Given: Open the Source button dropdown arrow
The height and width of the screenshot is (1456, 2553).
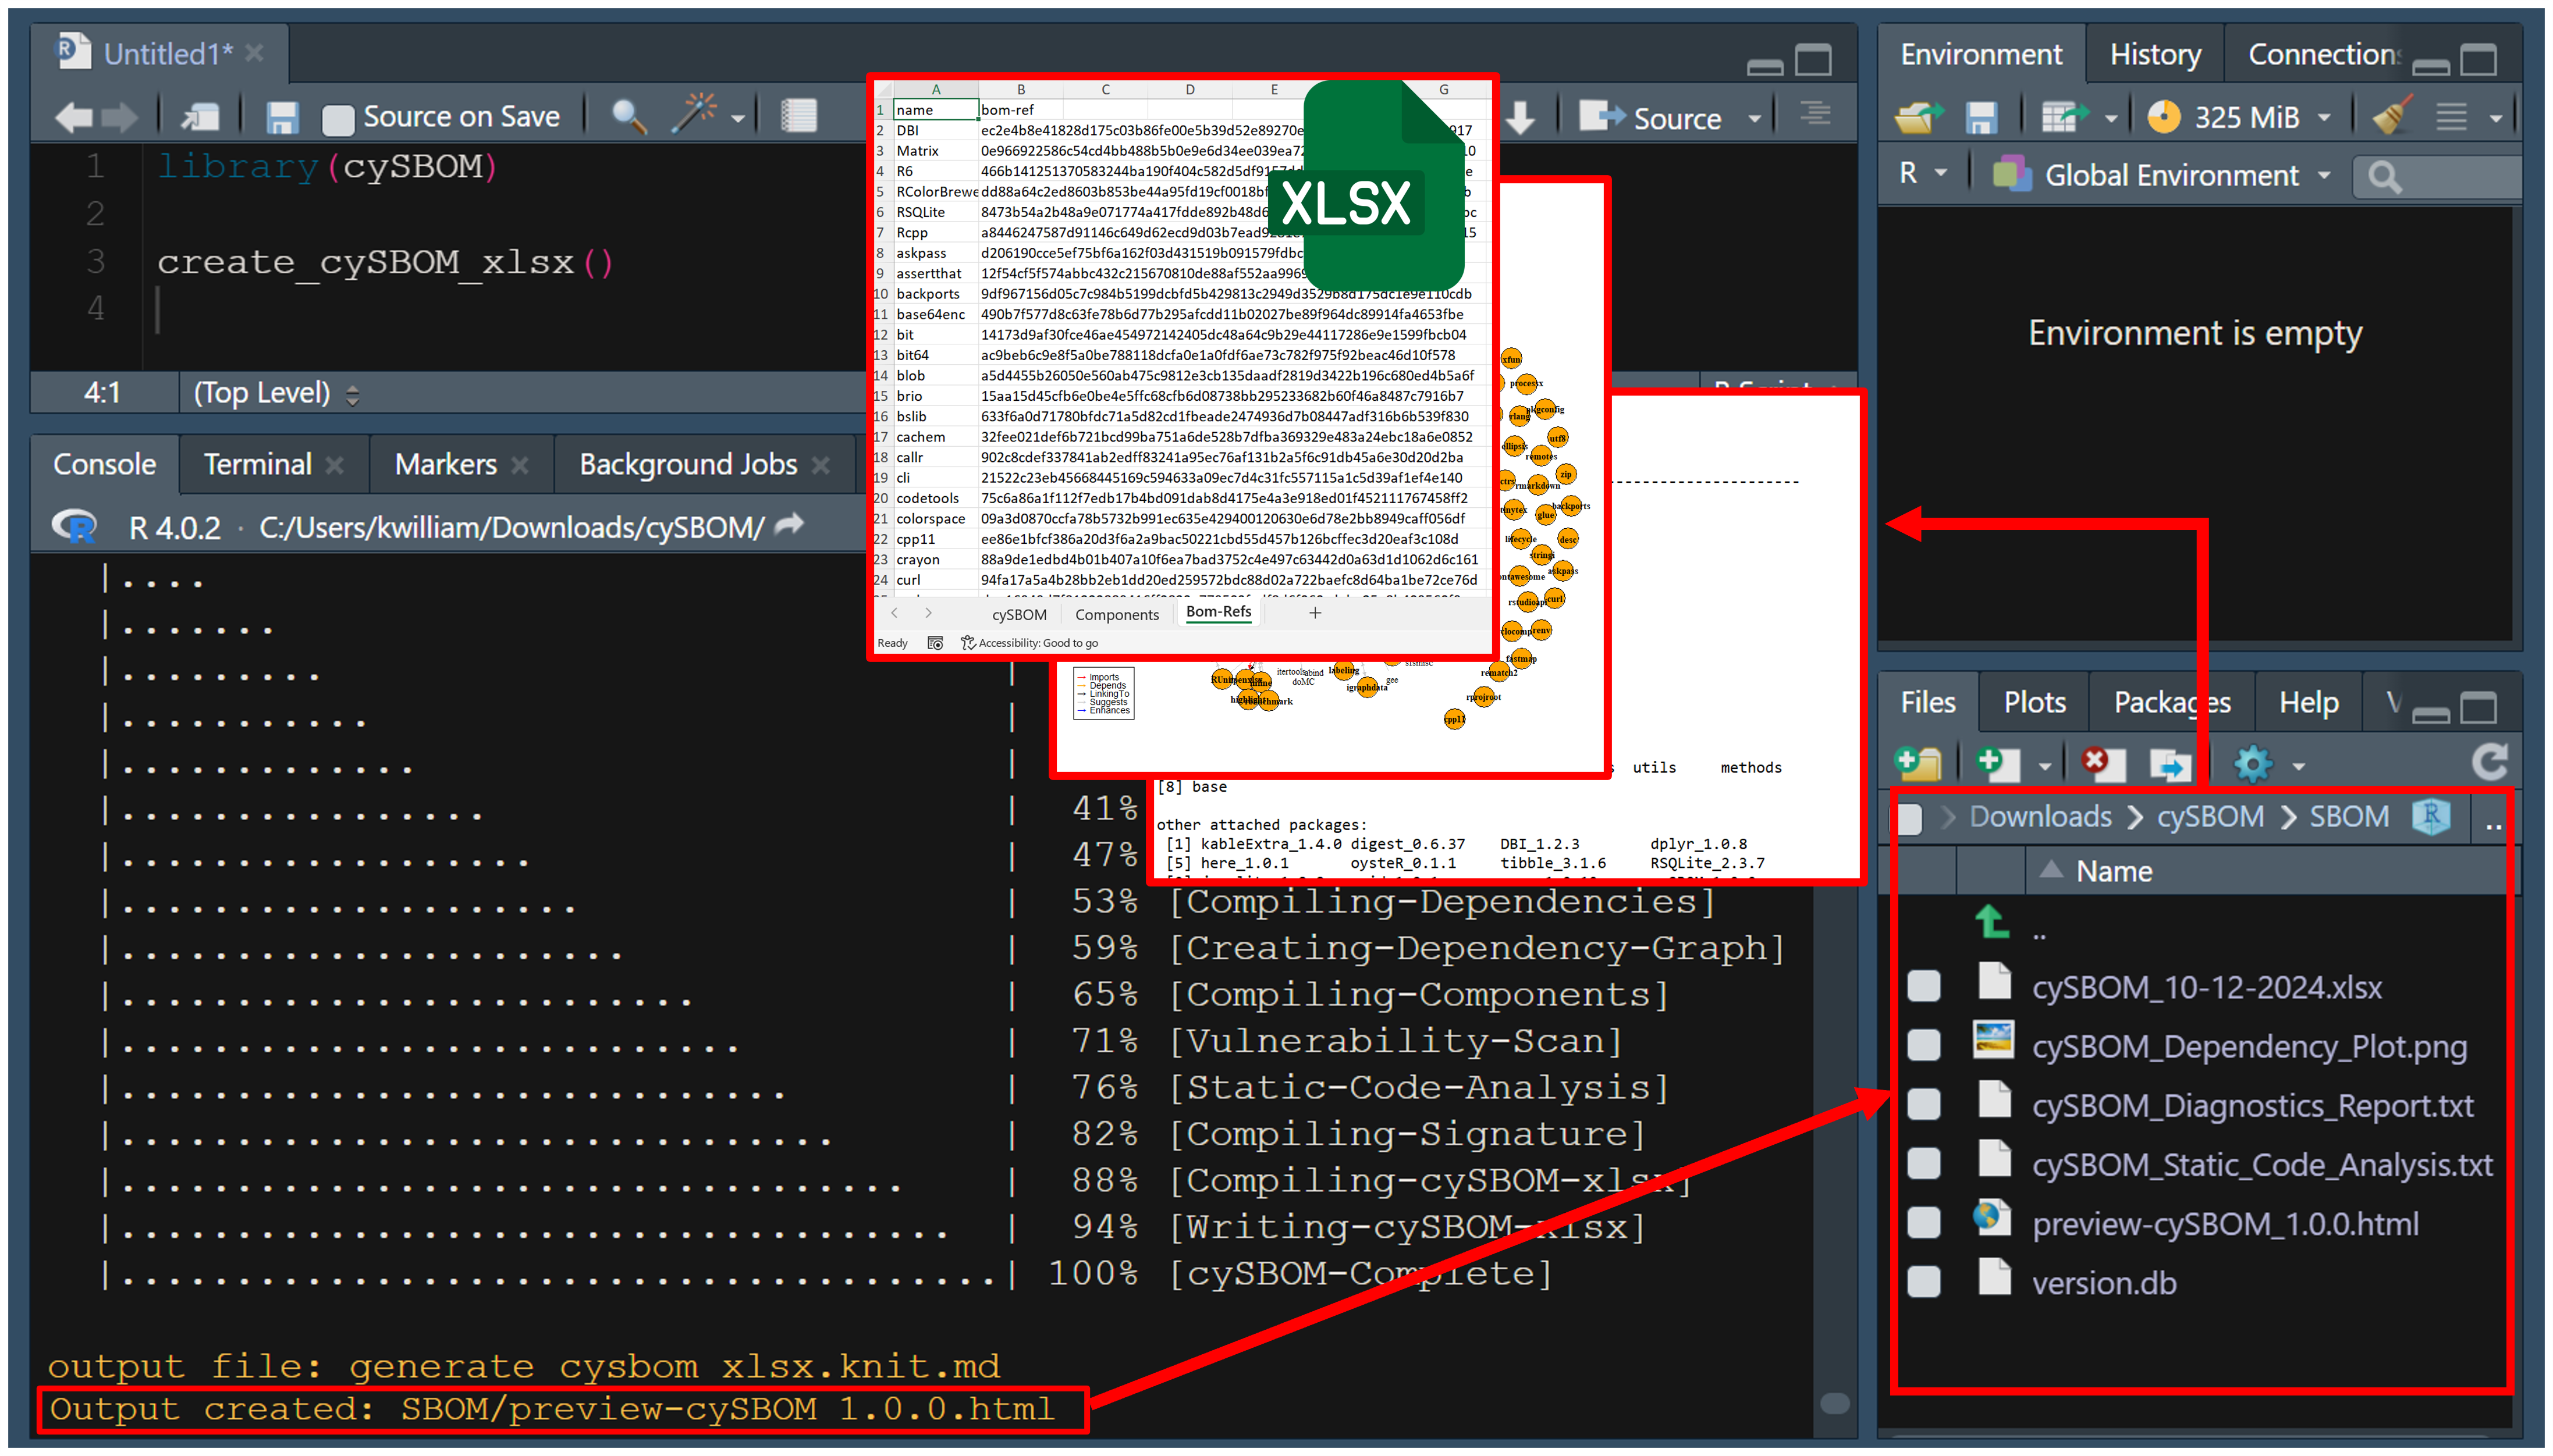Looking at the screenshot, I should click(x=1753, y=118).
